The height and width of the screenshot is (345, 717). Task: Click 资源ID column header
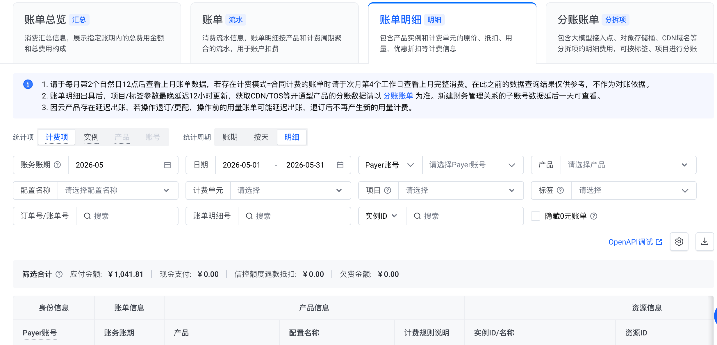[636, 333]
